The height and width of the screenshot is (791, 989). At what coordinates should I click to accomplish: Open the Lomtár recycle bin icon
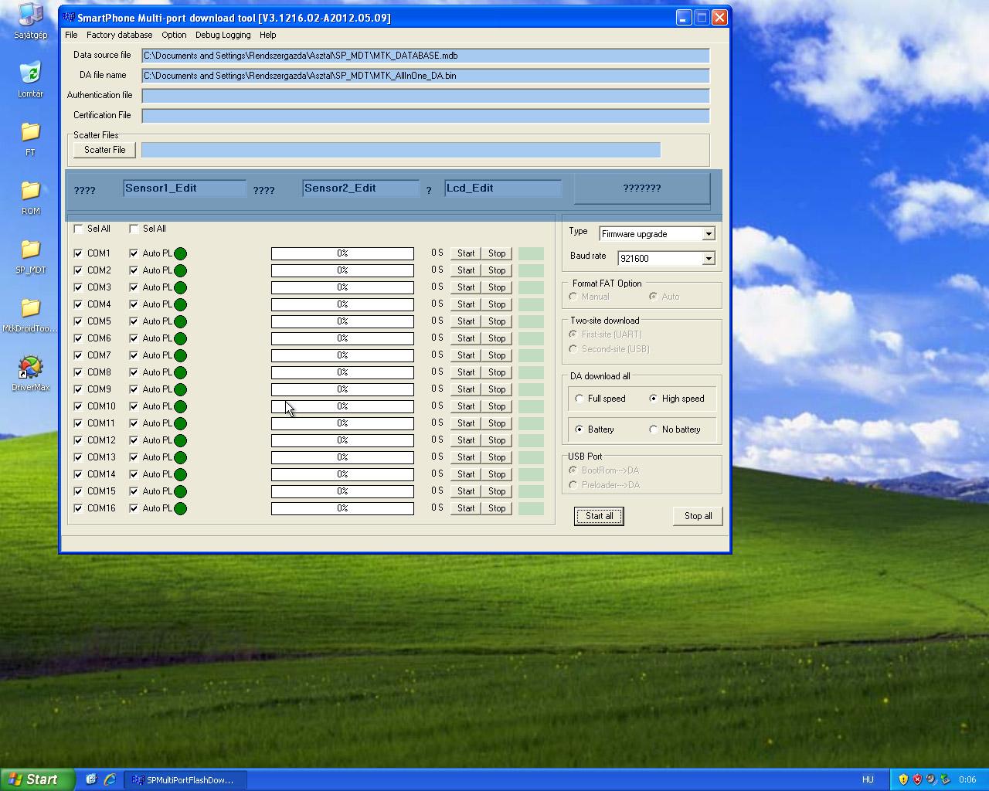[30, 80]
